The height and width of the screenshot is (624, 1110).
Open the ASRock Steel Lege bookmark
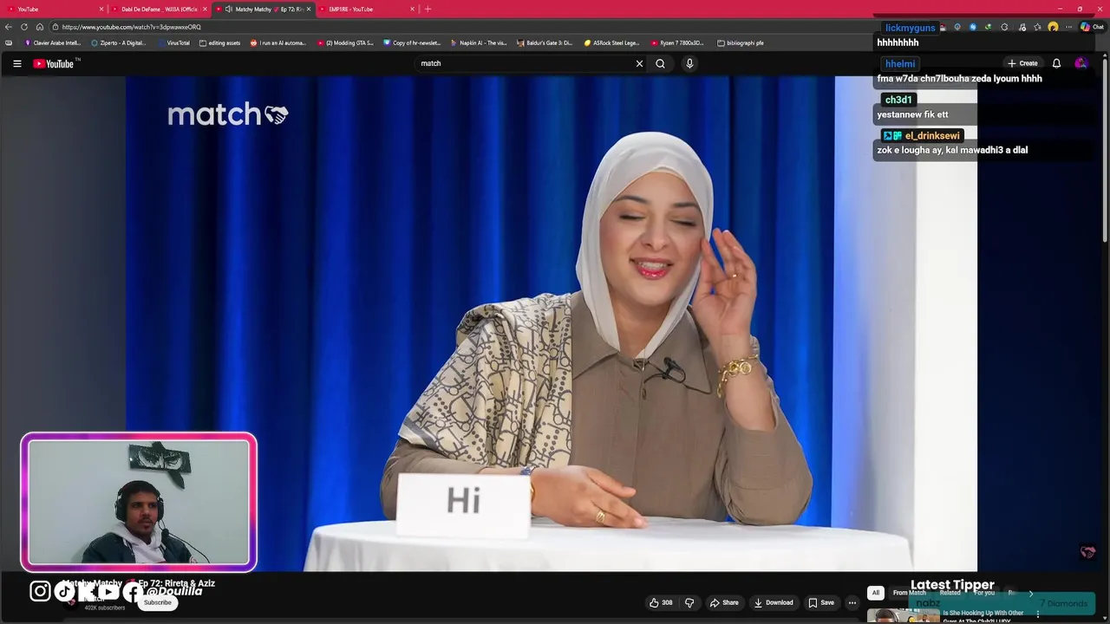(x=612, y=42)
